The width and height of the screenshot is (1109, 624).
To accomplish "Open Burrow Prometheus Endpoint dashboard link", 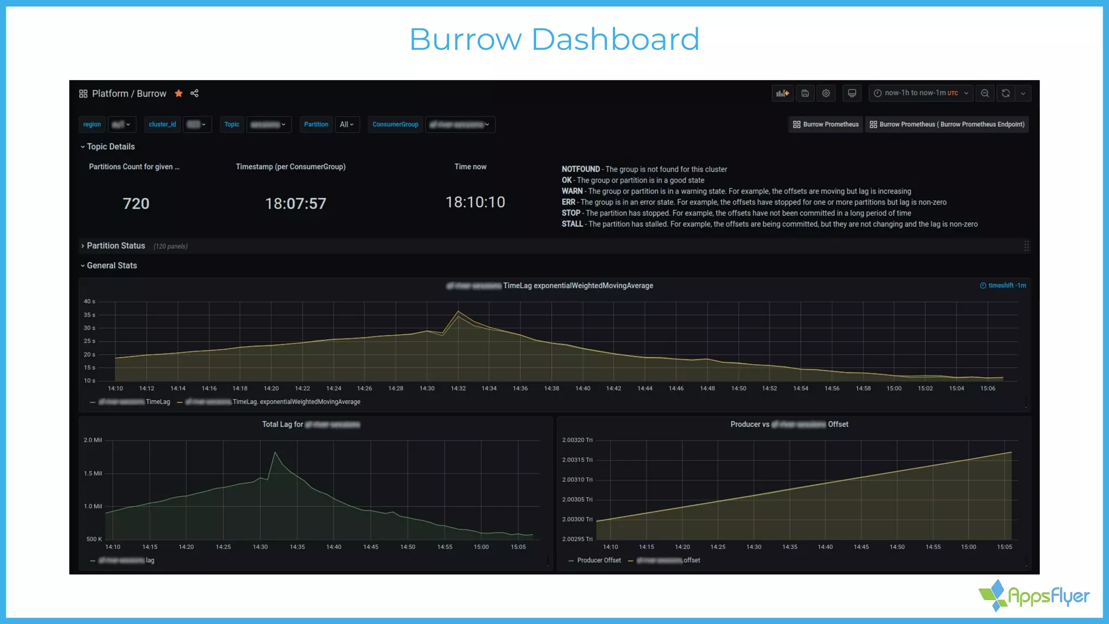I will pos(947,125).
